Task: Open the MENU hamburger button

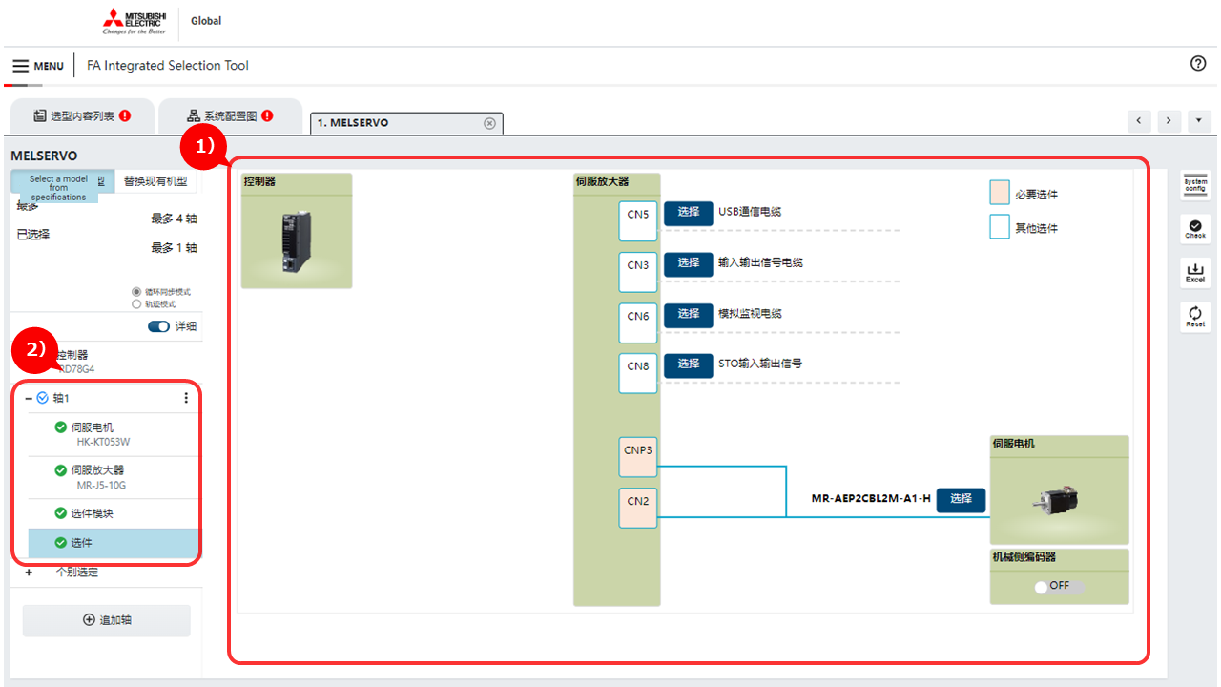Action: coord(38,66)
